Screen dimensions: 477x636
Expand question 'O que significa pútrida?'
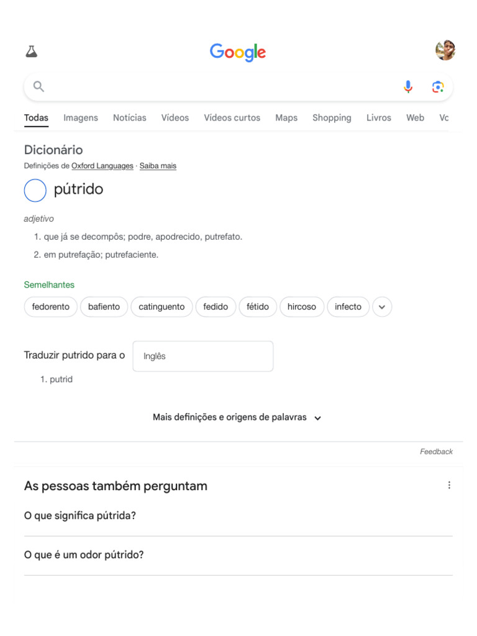pyautogui.click(x=238, y=516)
